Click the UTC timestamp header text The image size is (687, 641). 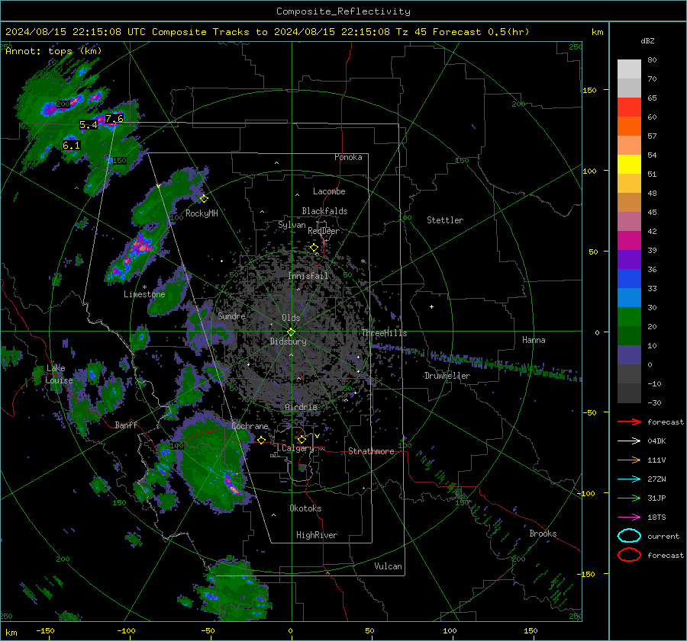[267, 32]
